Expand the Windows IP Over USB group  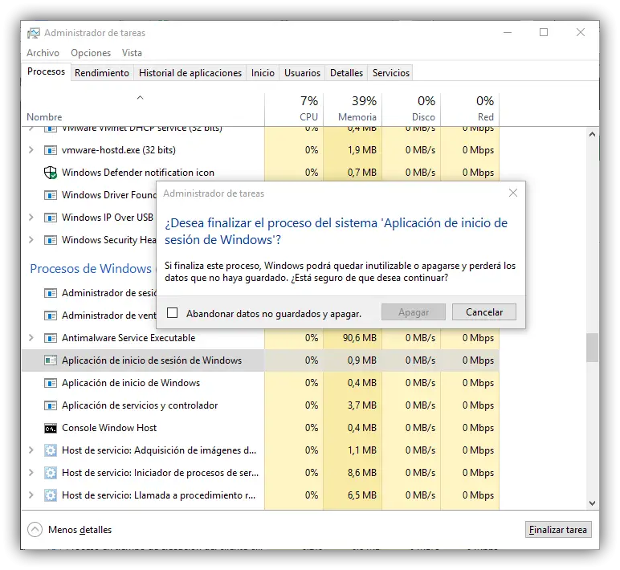pos(31,218)
